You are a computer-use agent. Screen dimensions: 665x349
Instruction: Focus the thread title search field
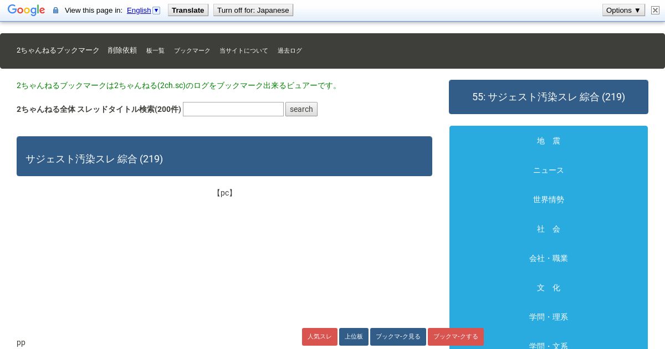coord(233,109)
